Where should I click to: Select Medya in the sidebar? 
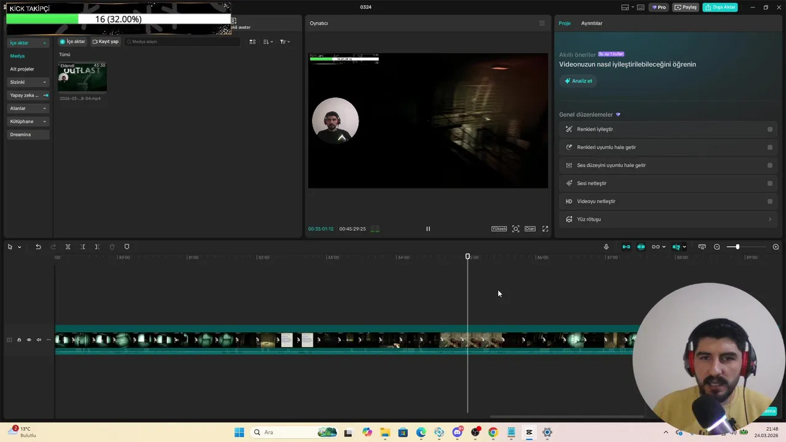[x=17, y=56]
